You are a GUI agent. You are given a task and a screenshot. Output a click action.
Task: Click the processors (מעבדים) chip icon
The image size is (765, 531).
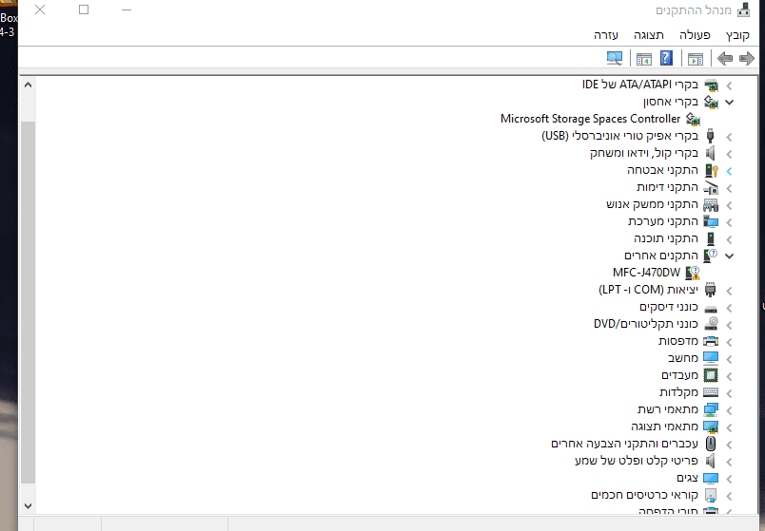(711, 375)
